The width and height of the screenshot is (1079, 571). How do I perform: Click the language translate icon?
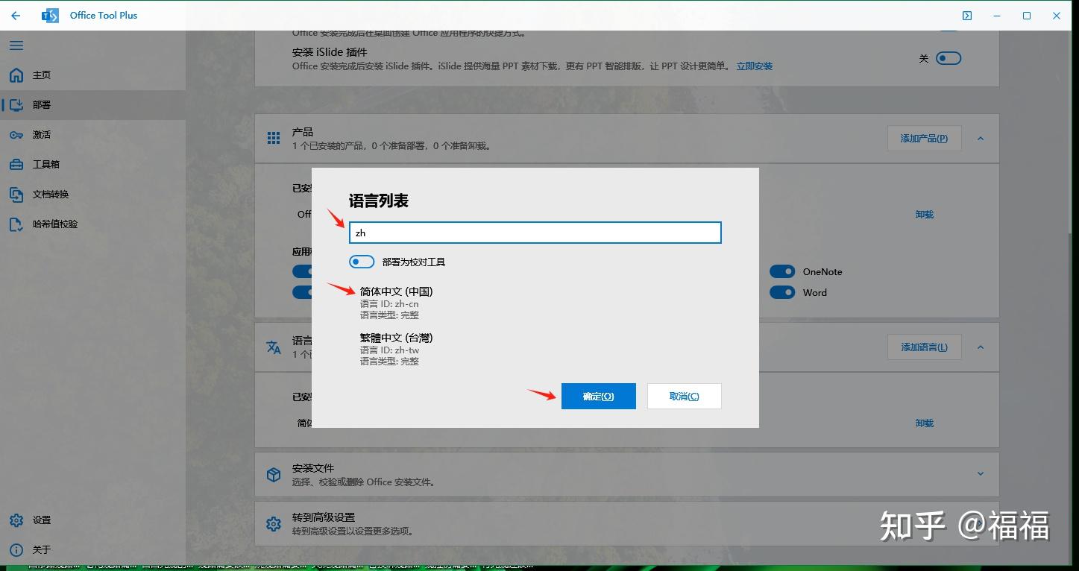pyautogui.click(x=274, y=347)
